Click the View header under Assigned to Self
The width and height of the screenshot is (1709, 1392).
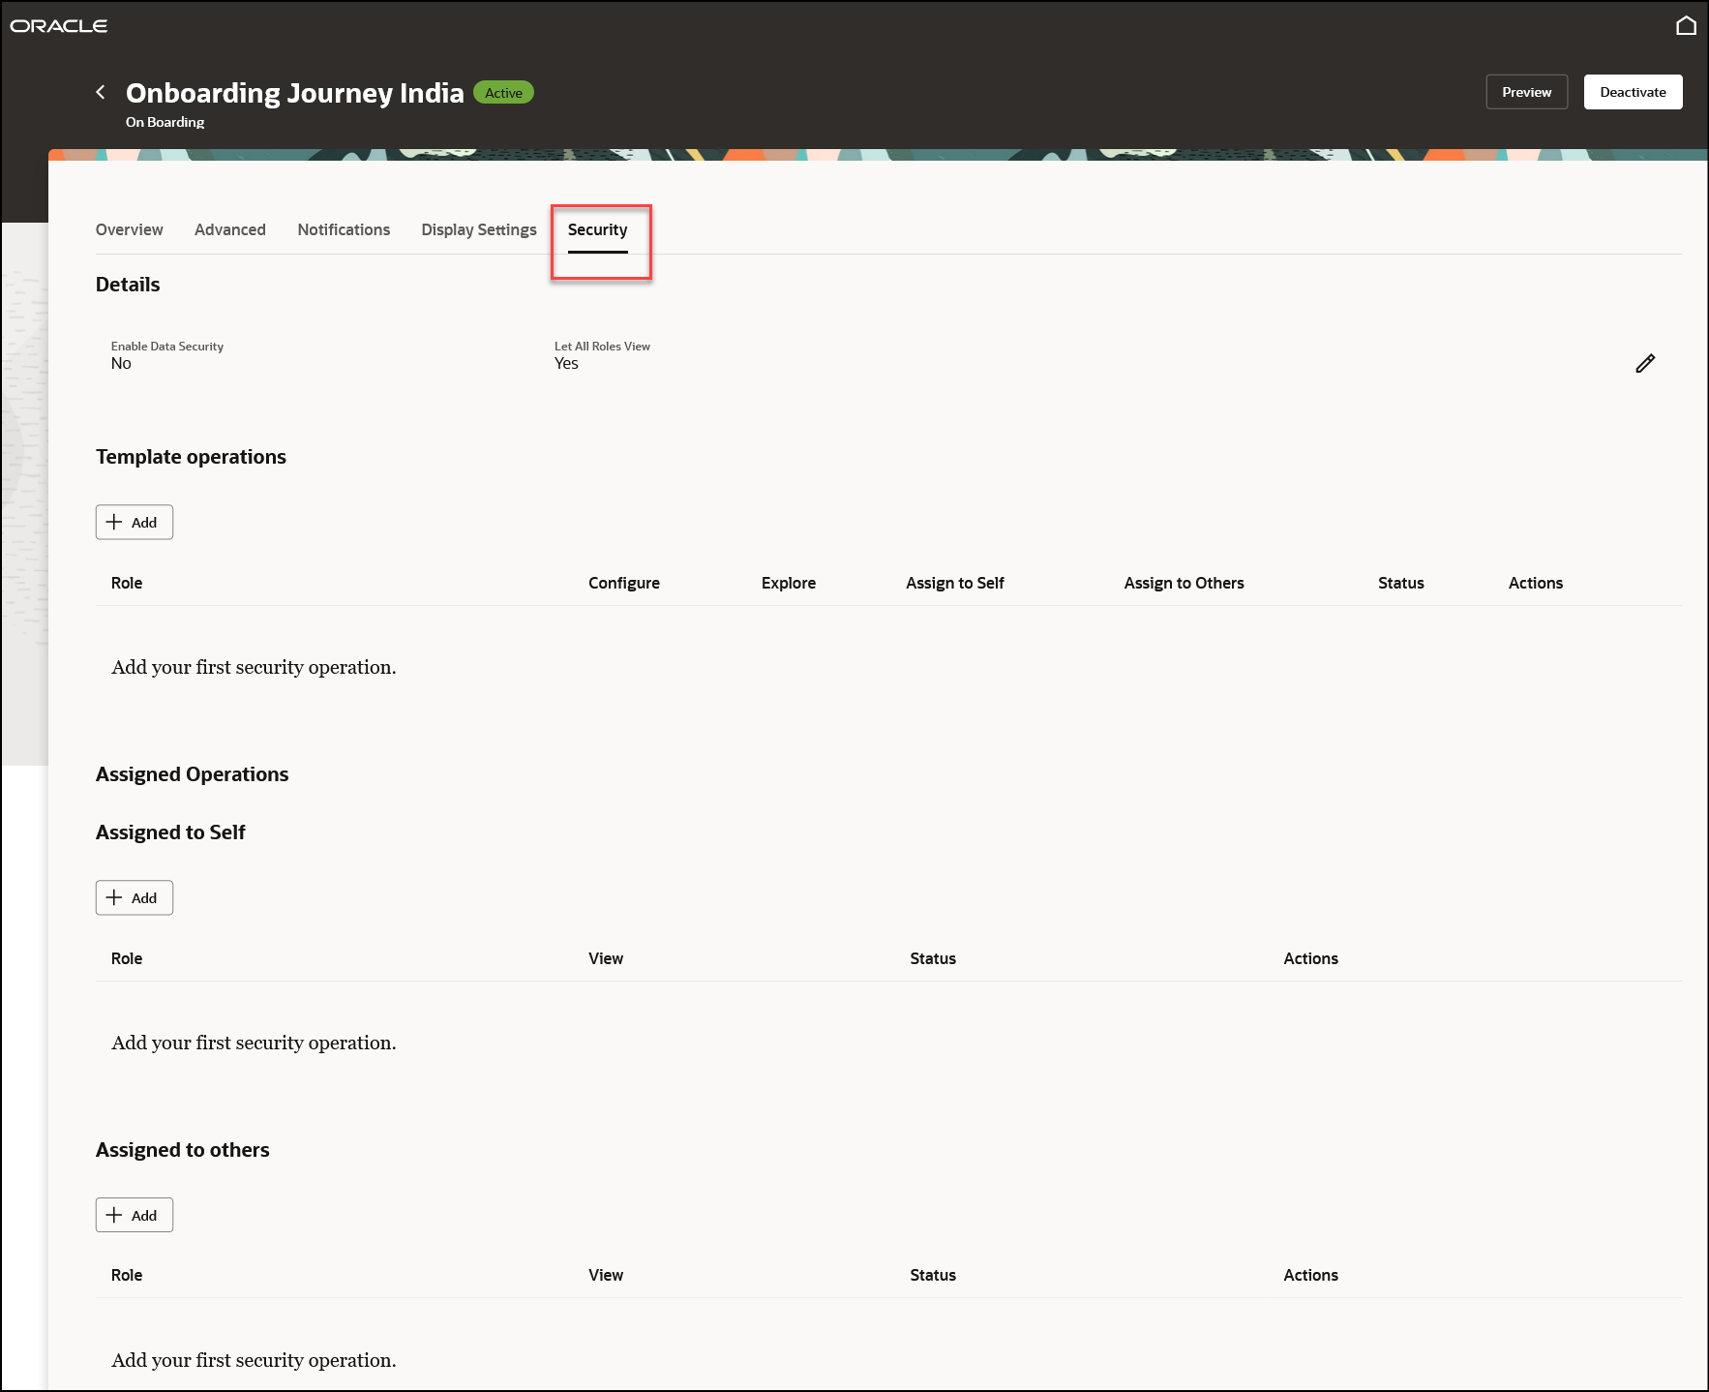606,958
